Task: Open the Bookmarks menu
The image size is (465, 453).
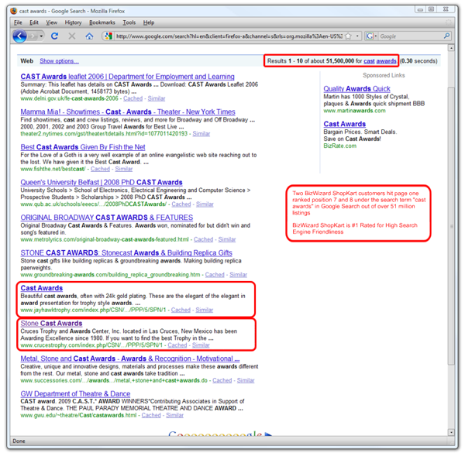Action: click(x=102, y=22)
